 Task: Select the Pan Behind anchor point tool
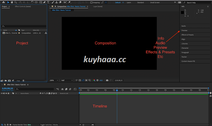pyautogui.click(x=36, y=2)
